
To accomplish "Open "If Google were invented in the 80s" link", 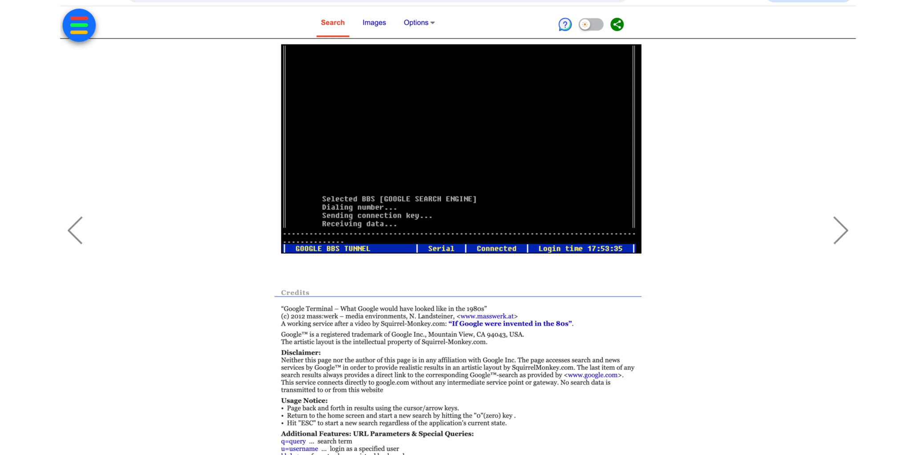I will [x=510, y=323].
